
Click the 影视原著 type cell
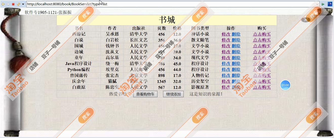point(200,87)
